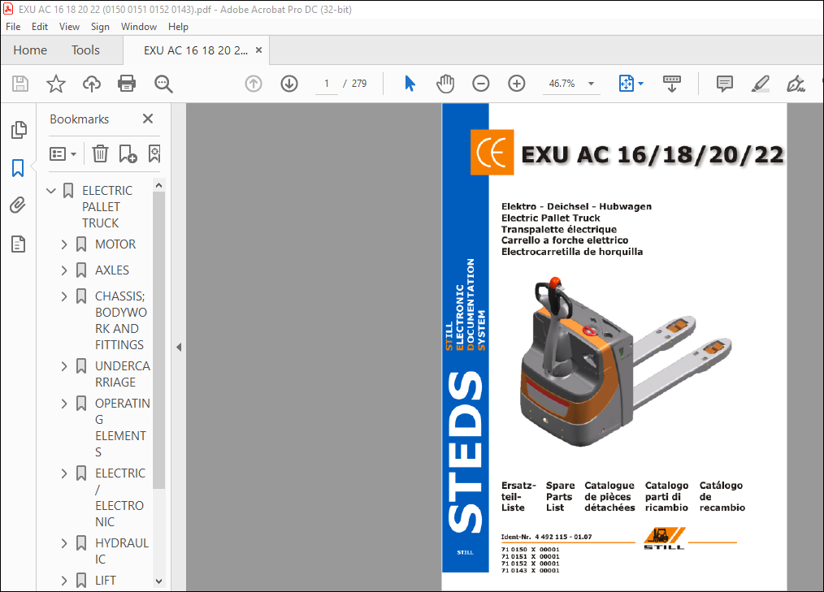The height and width of the screenshot is (592, 824).
Task: Open the Help menu
Action: (178, 26)
